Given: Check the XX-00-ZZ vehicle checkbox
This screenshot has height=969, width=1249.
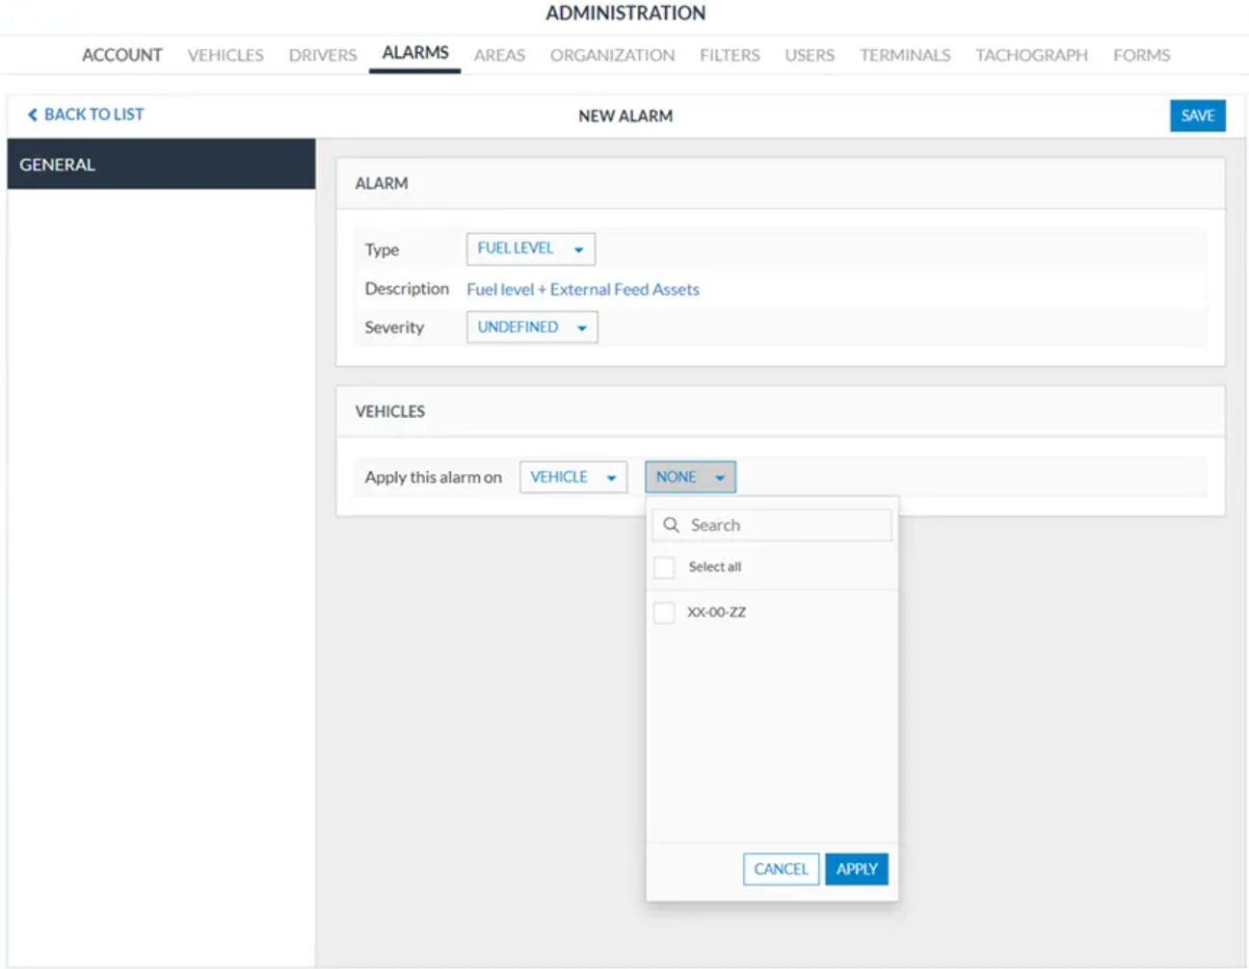Looking at the screenshot, I should point(664,613).
